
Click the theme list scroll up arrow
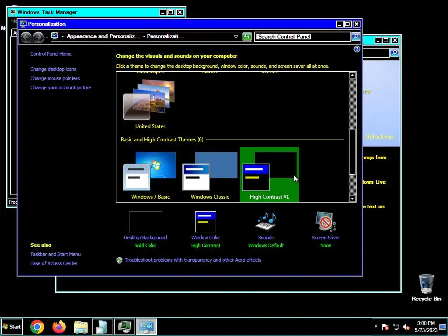click(x=352, y=75)
